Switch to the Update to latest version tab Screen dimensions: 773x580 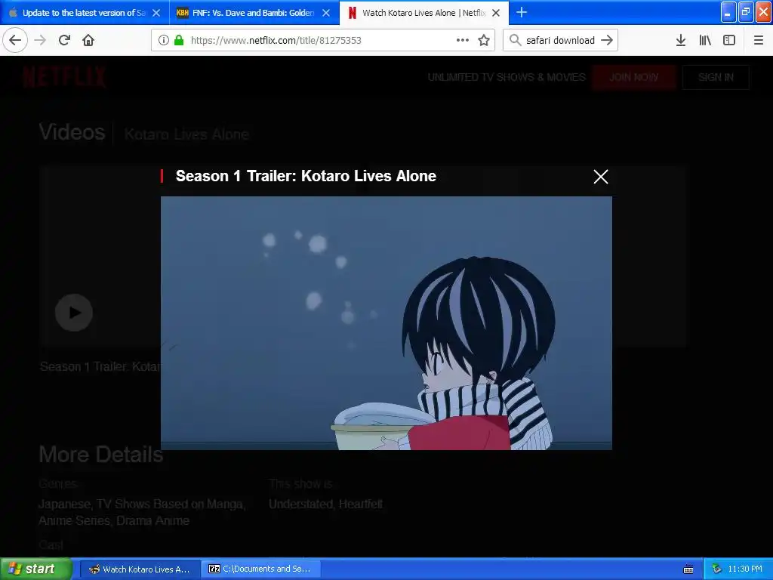click(85, 12)
